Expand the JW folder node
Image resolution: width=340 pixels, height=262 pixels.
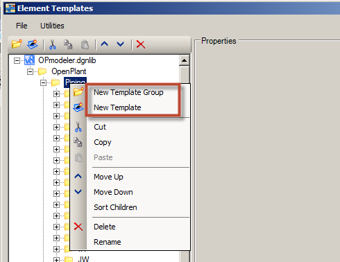click(x=56, y=259)
